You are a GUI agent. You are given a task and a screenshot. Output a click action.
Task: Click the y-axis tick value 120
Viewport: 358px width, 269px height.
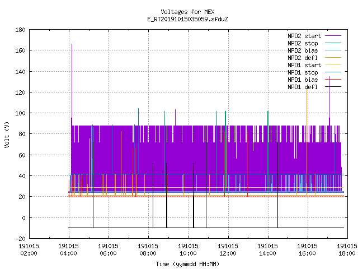click(x=20, y=92)
